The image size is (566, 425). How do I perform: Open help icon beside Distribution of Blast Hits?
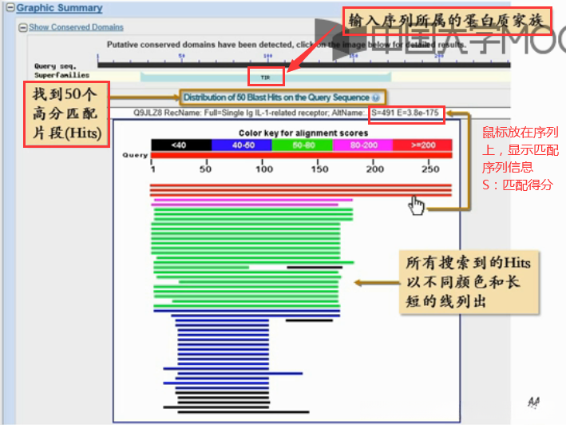point(376,97)
